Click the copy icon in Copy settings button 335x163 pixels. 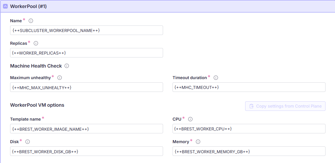pyautogui.click(x=251, y=106)
